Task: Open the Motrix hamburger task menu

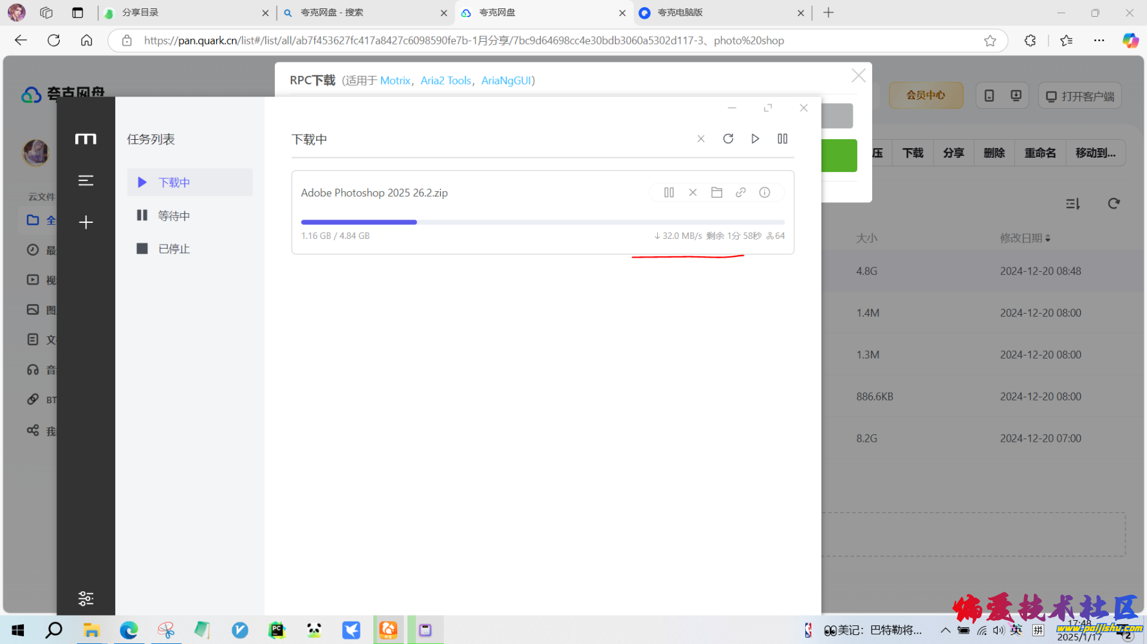Action: (86, 181)
